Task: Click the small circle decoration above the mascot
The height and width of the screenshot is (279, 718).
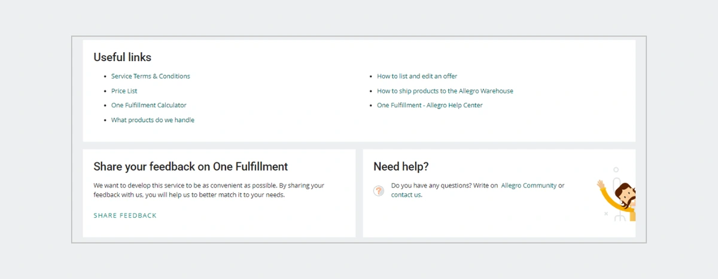Action: tap(616, 170)
